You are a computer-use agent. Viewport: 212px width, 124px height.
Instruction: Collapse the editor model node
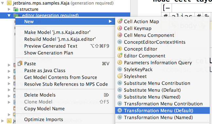(9, 16)
